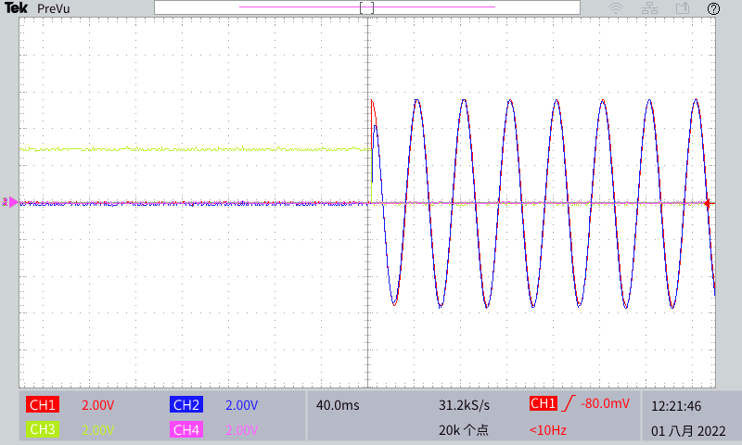Toggle the red CH1 channel badge
This screenshot has height=445, width=742.
pyautogui.click(x=43, y=405)
